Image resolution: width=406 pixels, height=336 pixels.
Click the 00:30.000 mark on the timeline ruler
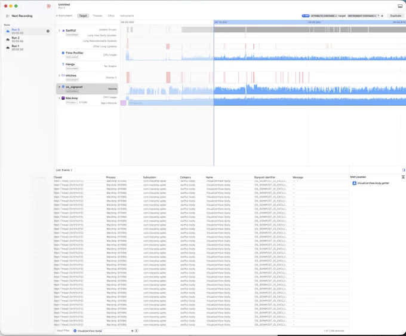(x=314, y=22)
